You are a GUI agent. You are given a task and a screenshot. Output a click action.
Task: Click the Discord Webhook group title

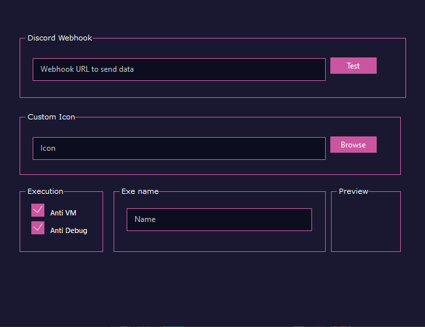coord(59,38)
